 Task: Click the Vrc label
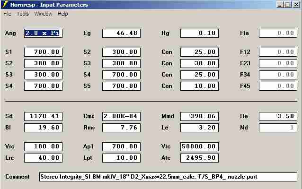(10, 146)
